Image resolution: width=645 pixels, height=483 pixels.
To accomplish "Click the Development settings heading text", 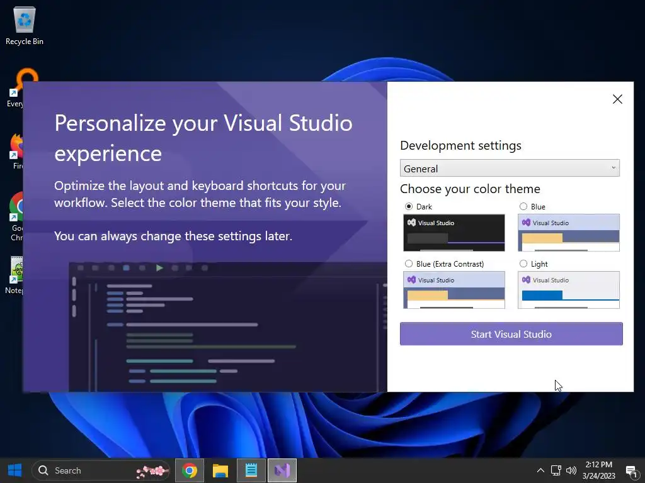I will tap(460, 145).
